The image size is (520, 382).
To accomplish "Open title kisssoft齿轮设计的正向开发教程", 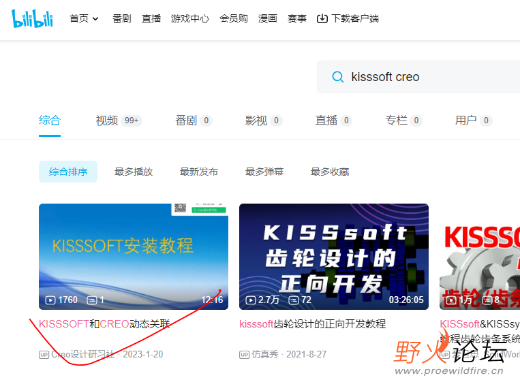I will (312, 323).
